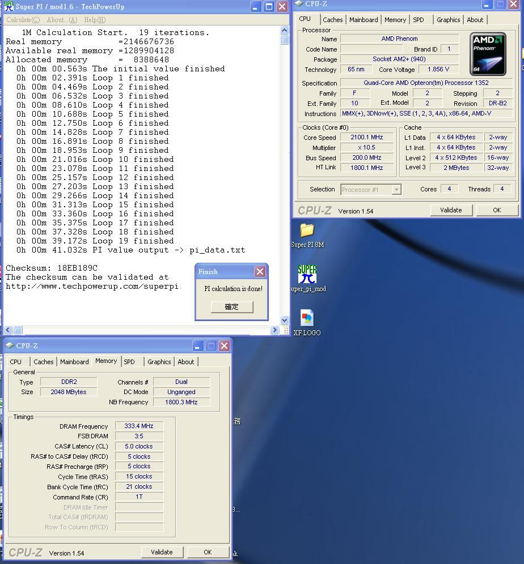
Task: Click the Core Voltage value 1.856 V
Action: [438, 69]
